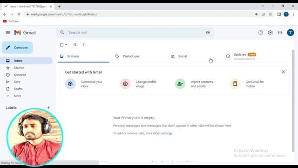This screenshot has height=168, width=298.
Task: View site information lock icon
Action: click(x=27, y=14)
